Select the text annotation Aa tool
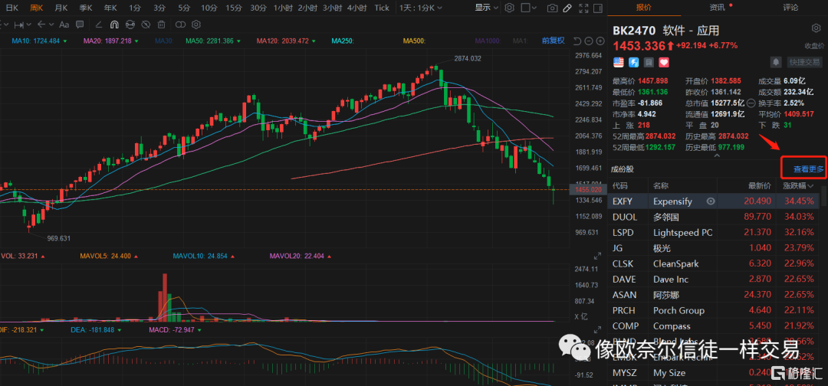The width and height of the screenshot is (828, 386). (64, 25)
